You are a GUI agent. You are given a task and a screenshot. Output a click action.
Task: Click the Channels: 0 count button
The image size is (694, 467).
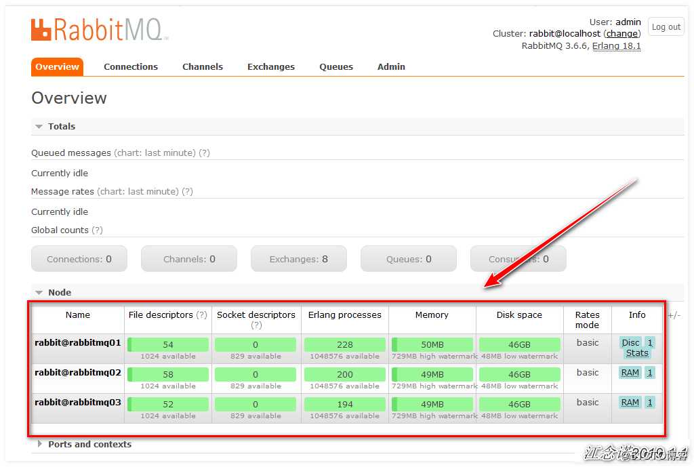pos(189,259)
